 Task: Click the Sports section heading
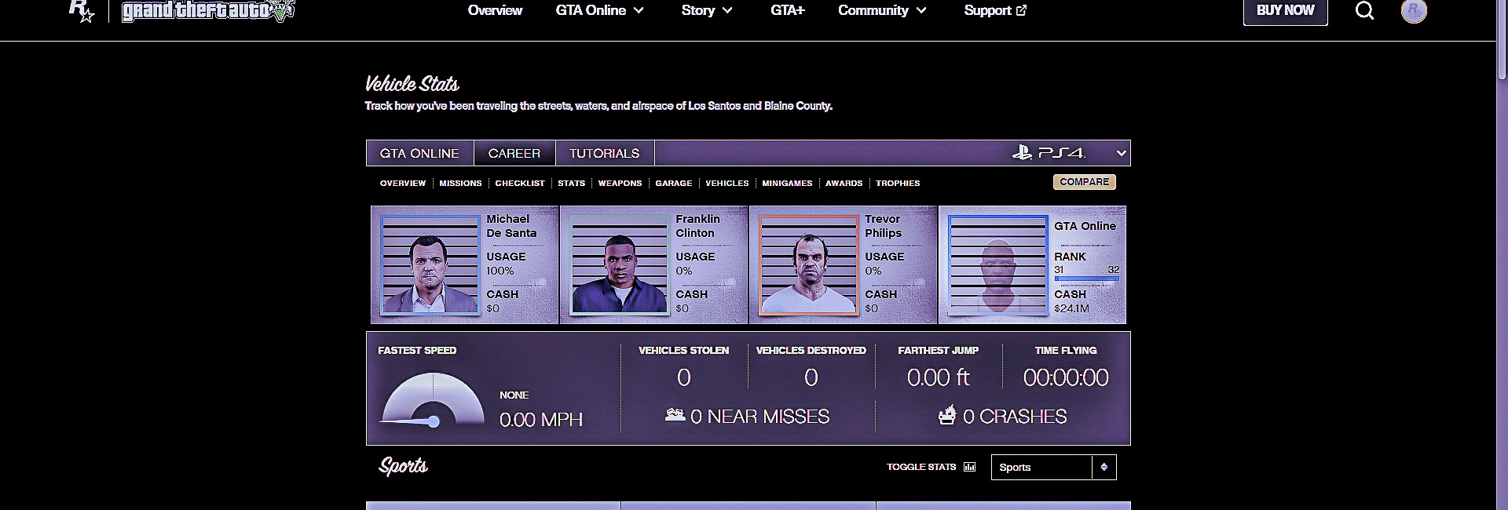point(403,466)
